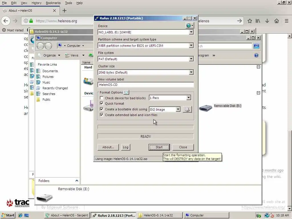Open Firefox Edit menu
Viewport: 292px width, 219px height.
click(x=14, y=3)
